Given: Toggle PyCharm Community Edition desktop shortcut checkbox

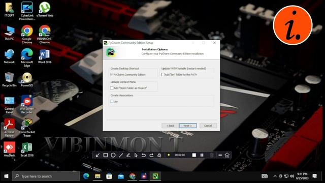Looking at the screenshot, I should pos(112,75).
